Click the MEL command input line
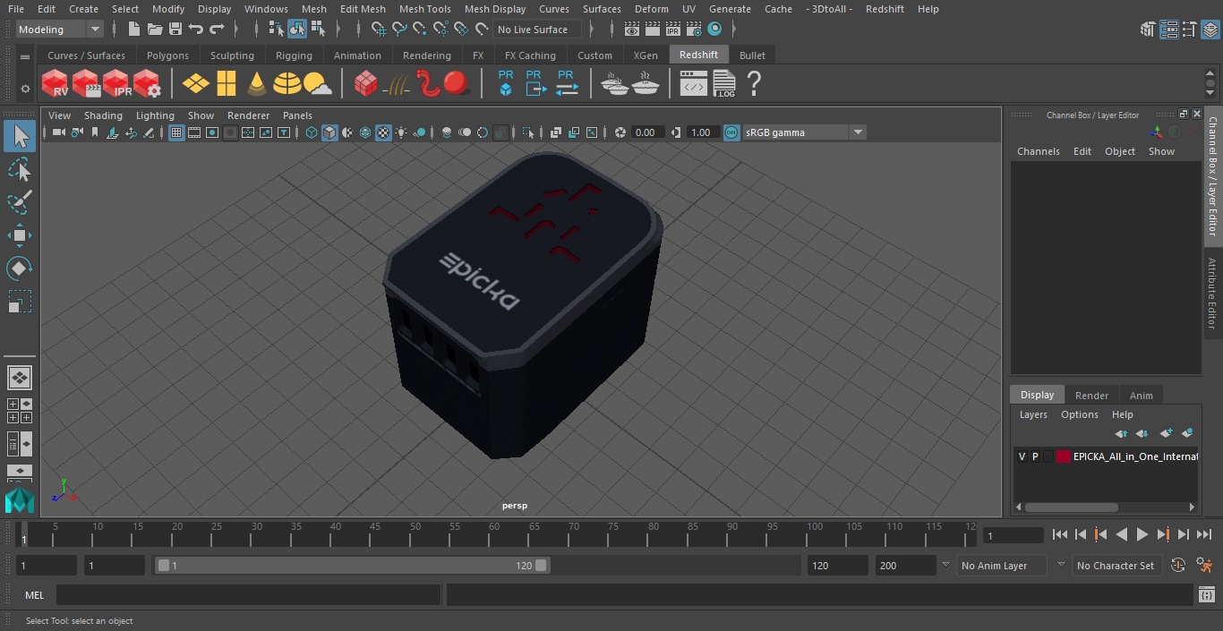Image resolution: width=1223 pixels, height=631 pixels. (249, 595)
